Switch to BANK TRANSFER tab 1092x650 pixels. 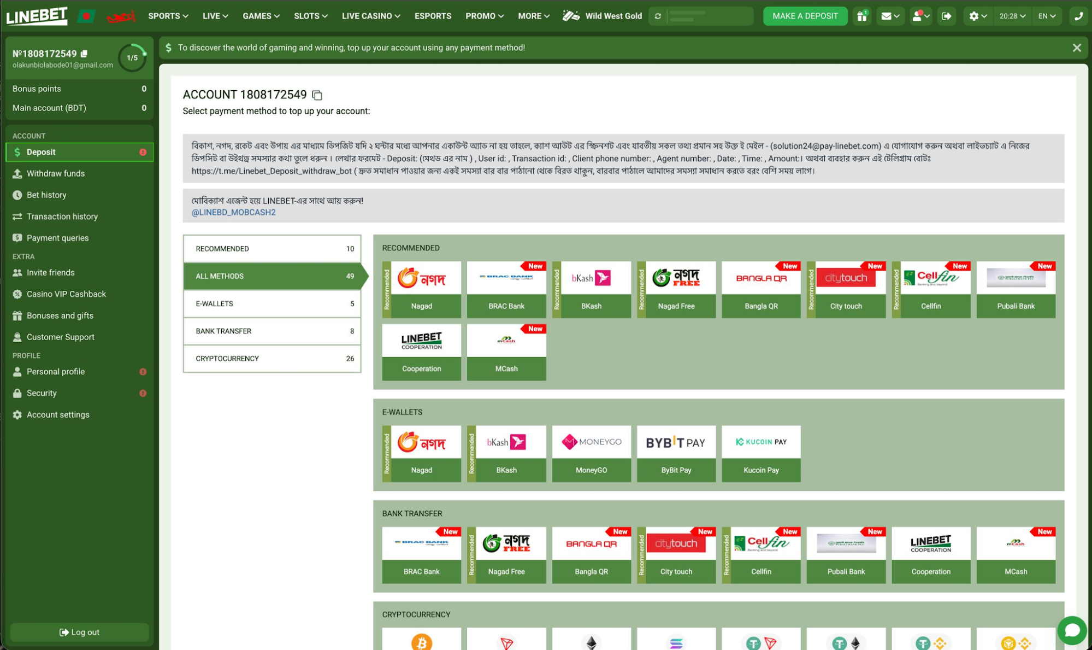click(272, 331)
